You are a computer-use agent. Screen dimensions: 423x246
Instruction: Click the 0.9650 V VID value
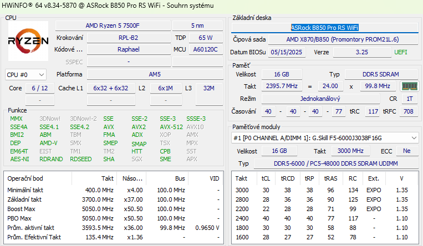point(207,228)
